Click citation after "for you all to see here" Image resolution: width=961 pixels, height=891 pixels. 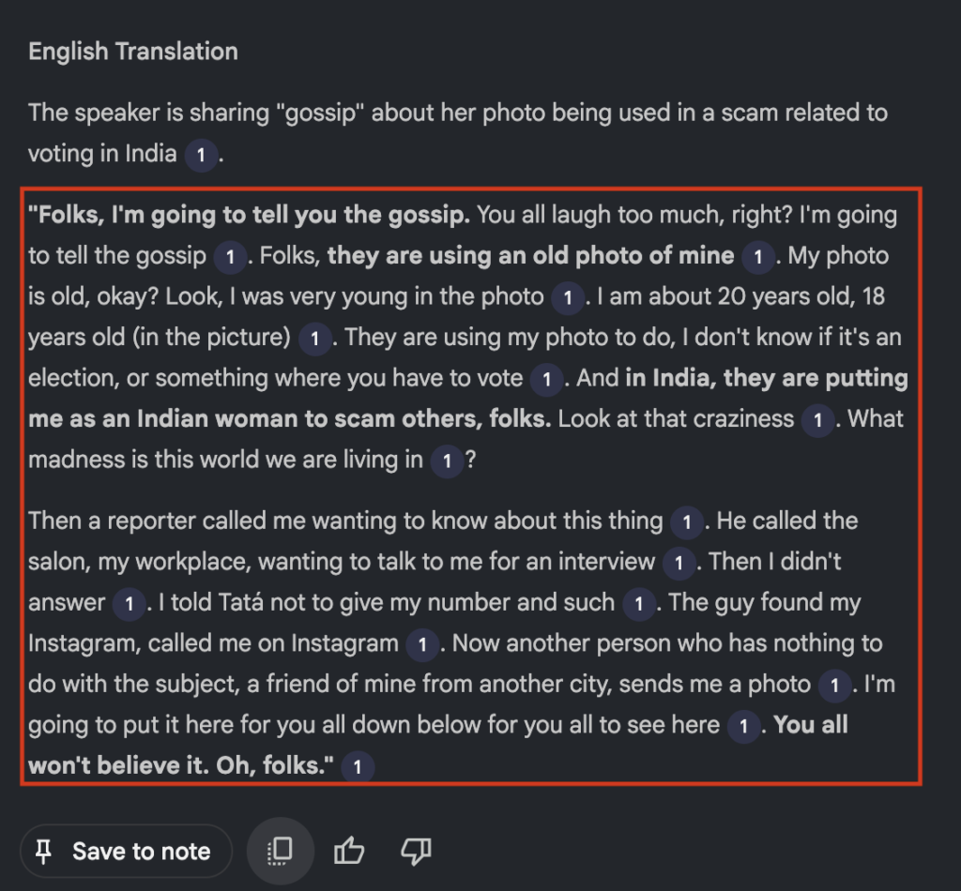743,727
